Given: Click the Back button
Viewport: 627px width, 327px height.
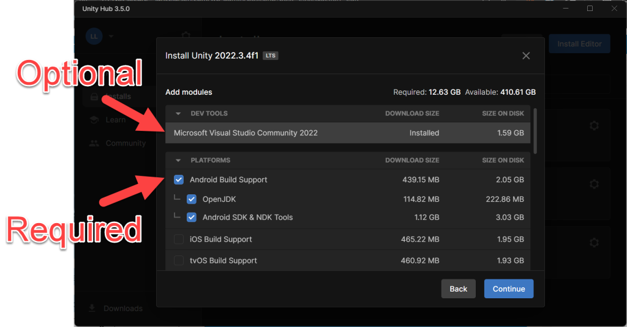Looking at the screenshot, I should click(x=458, y=288).
